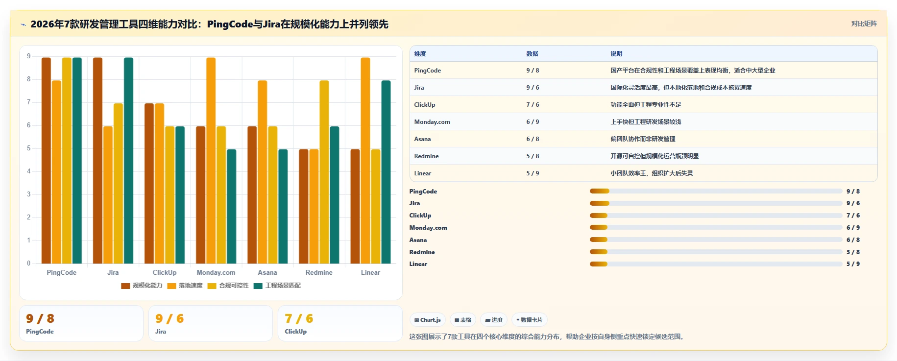
Task: Click description 小团队效率王，组织扩大后失灵
Action: coord(652,173)
